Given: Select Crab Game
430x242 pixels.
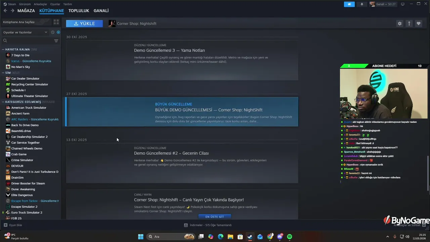Looking at the screenshot, I should (x=19, y=154).
